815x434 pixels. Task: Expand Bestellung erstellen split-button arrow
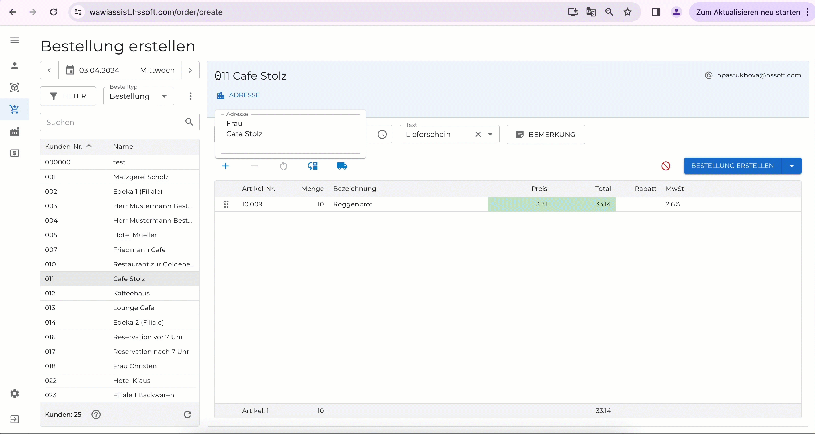(791, 166)
